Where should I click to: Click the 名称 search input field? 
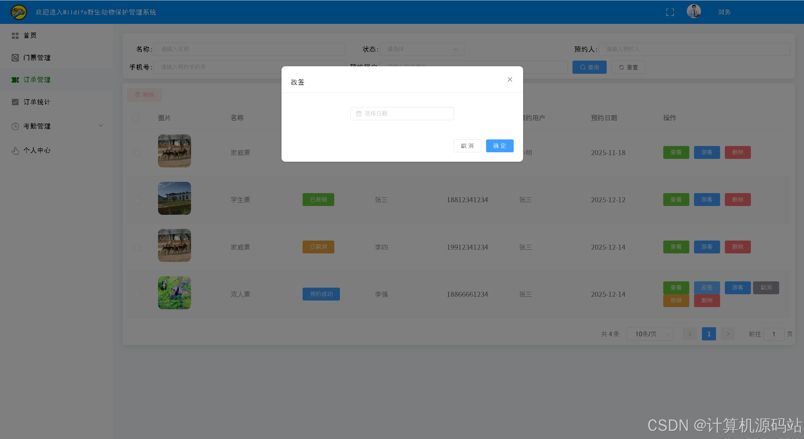249,49
